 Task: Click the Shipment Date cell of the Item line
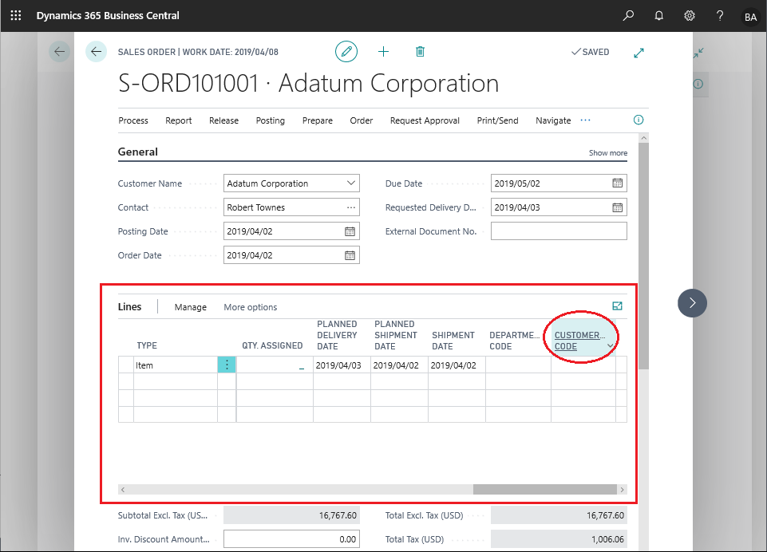pos(457,365)
